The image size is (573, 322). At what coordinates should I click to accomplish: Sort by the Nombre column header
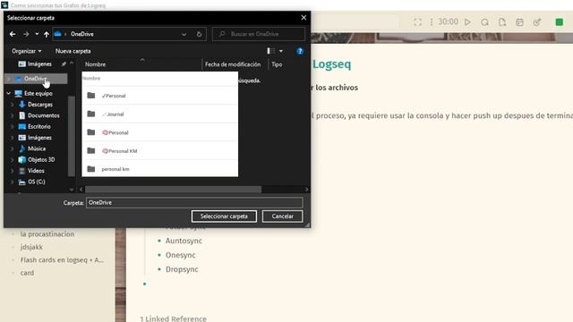(96, 64)
